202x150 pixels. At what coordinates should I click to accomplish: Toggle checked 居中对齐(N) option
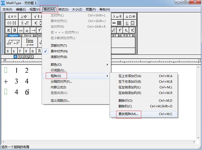point(76,51)
